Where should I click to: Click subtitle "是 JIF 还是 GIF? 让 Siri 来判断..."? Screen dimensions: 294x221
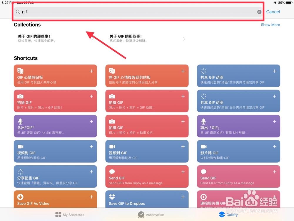(x=41, y=133)
